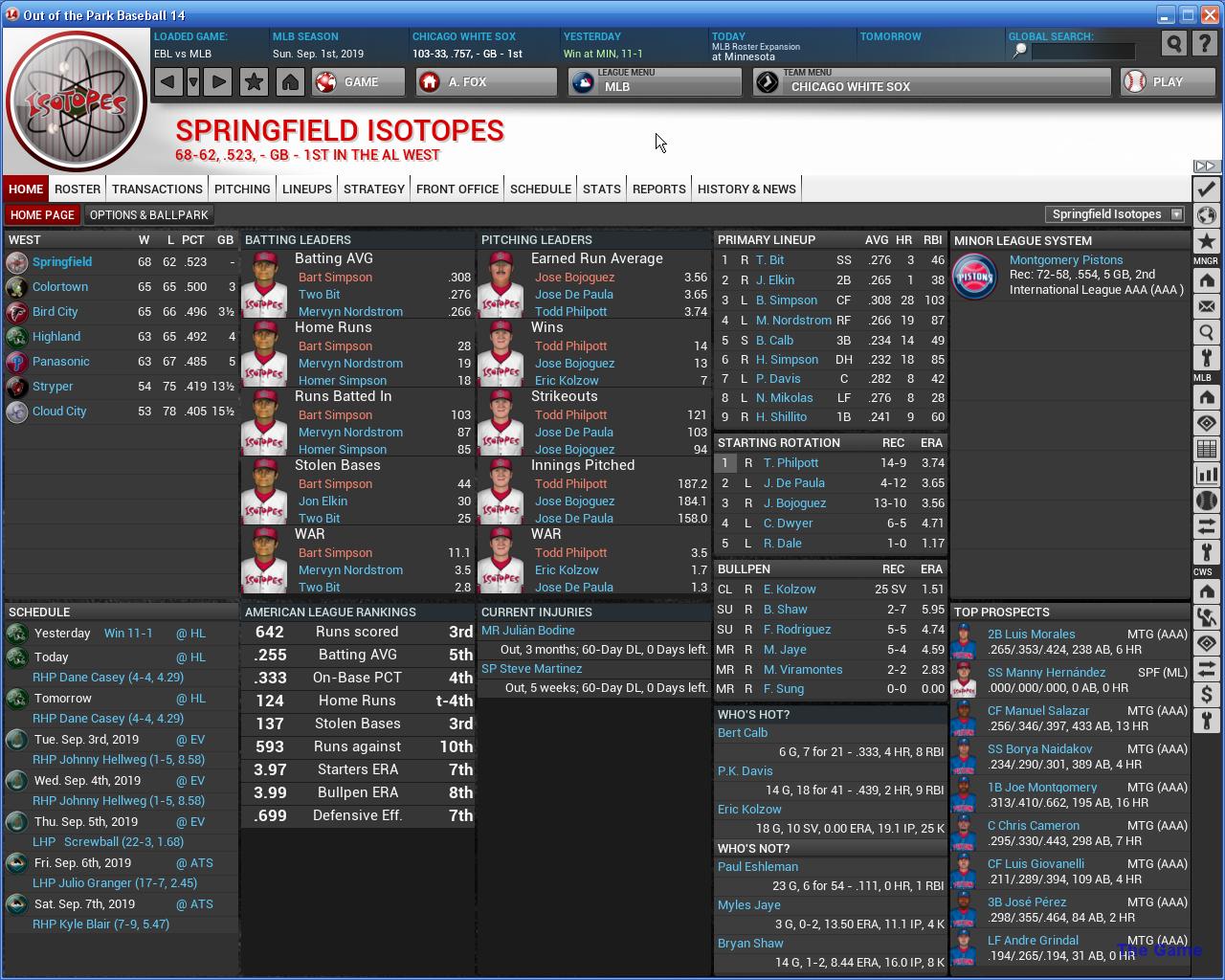Open the dollar sign icon in sidebar
Viewport: 1225px width, 980px height.
coord(1206,695)
